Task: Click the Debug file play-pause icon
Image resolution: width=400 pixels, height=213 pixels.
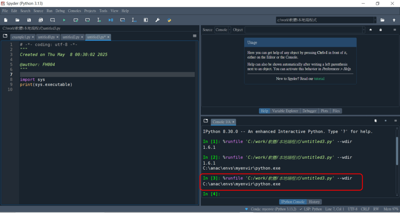Action: (111, 20)
